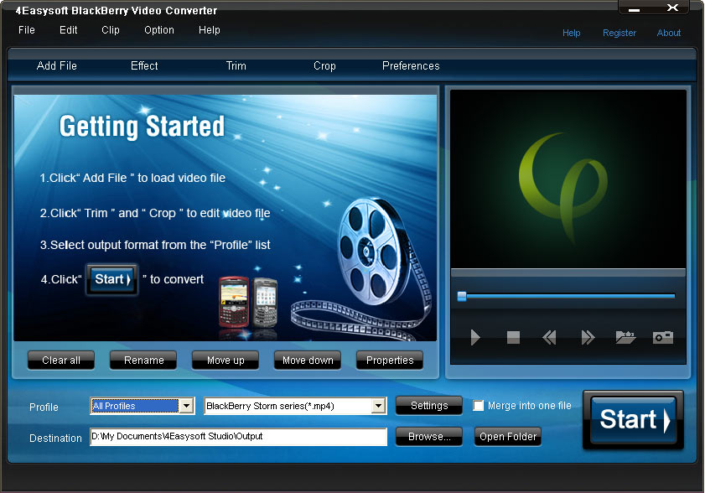This screenshot has height=493, width=705.
Task: Click the Browse... button
Action: [x=429, y=437]
